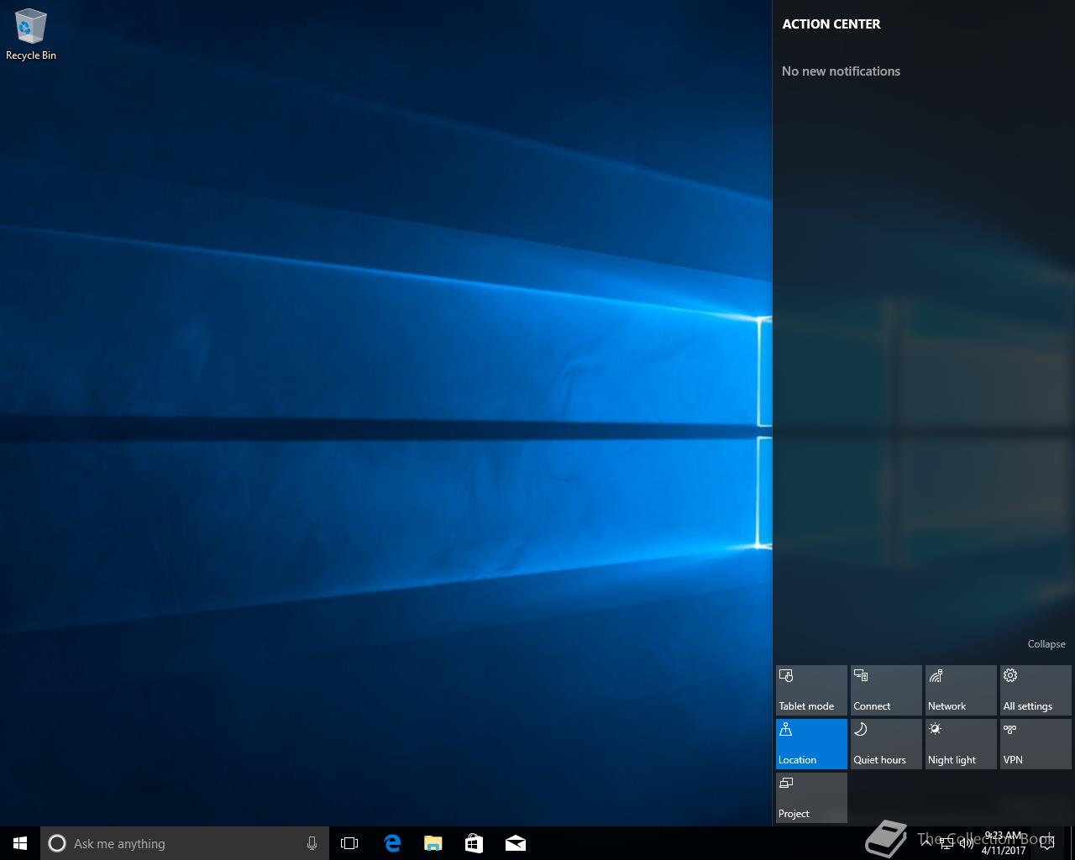1075x860 pixels.
Task: Open the Mail app from the taskbar
Action: point(515,843)
